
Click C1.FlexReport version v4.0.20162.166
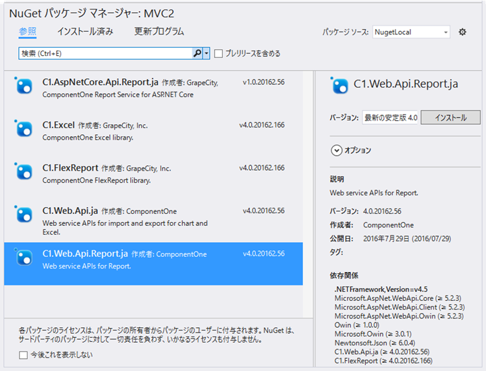coord(262,168)
